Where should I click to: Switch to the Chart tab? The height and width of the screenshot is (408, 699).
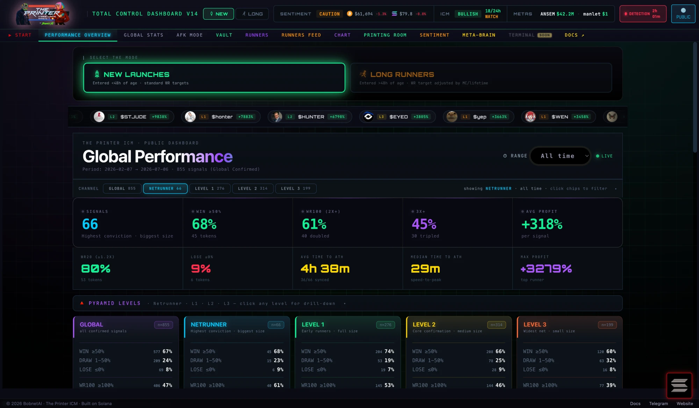click(x=342, y=35)
